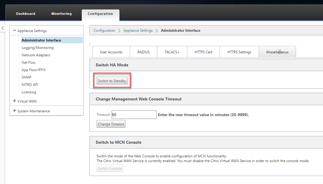Switch to the HTTPS Settings tab
323x184 pixels.
[x=239, y=52]
